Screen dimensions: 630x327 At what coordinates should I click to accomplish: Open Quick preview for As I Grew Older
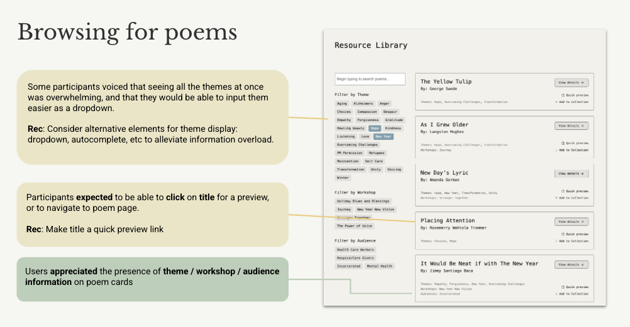click(575, 143)
